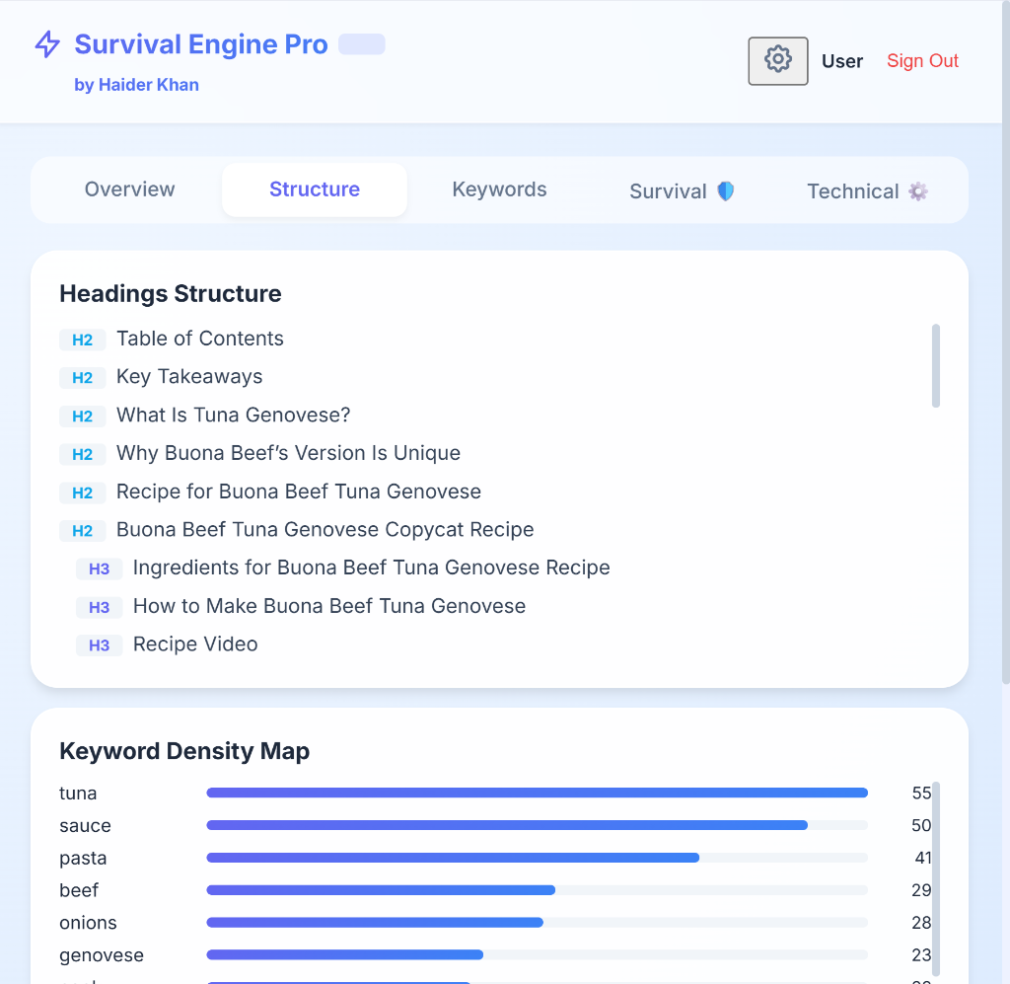Open the Keywords tab

click(x=499, y=189)
